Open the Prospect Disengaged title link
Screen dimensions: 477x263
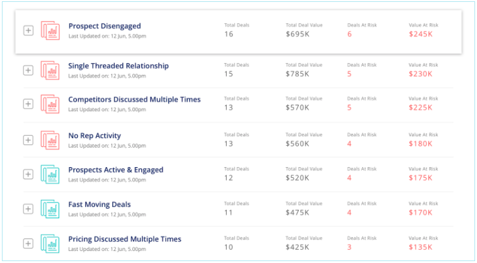click(105, 26)
